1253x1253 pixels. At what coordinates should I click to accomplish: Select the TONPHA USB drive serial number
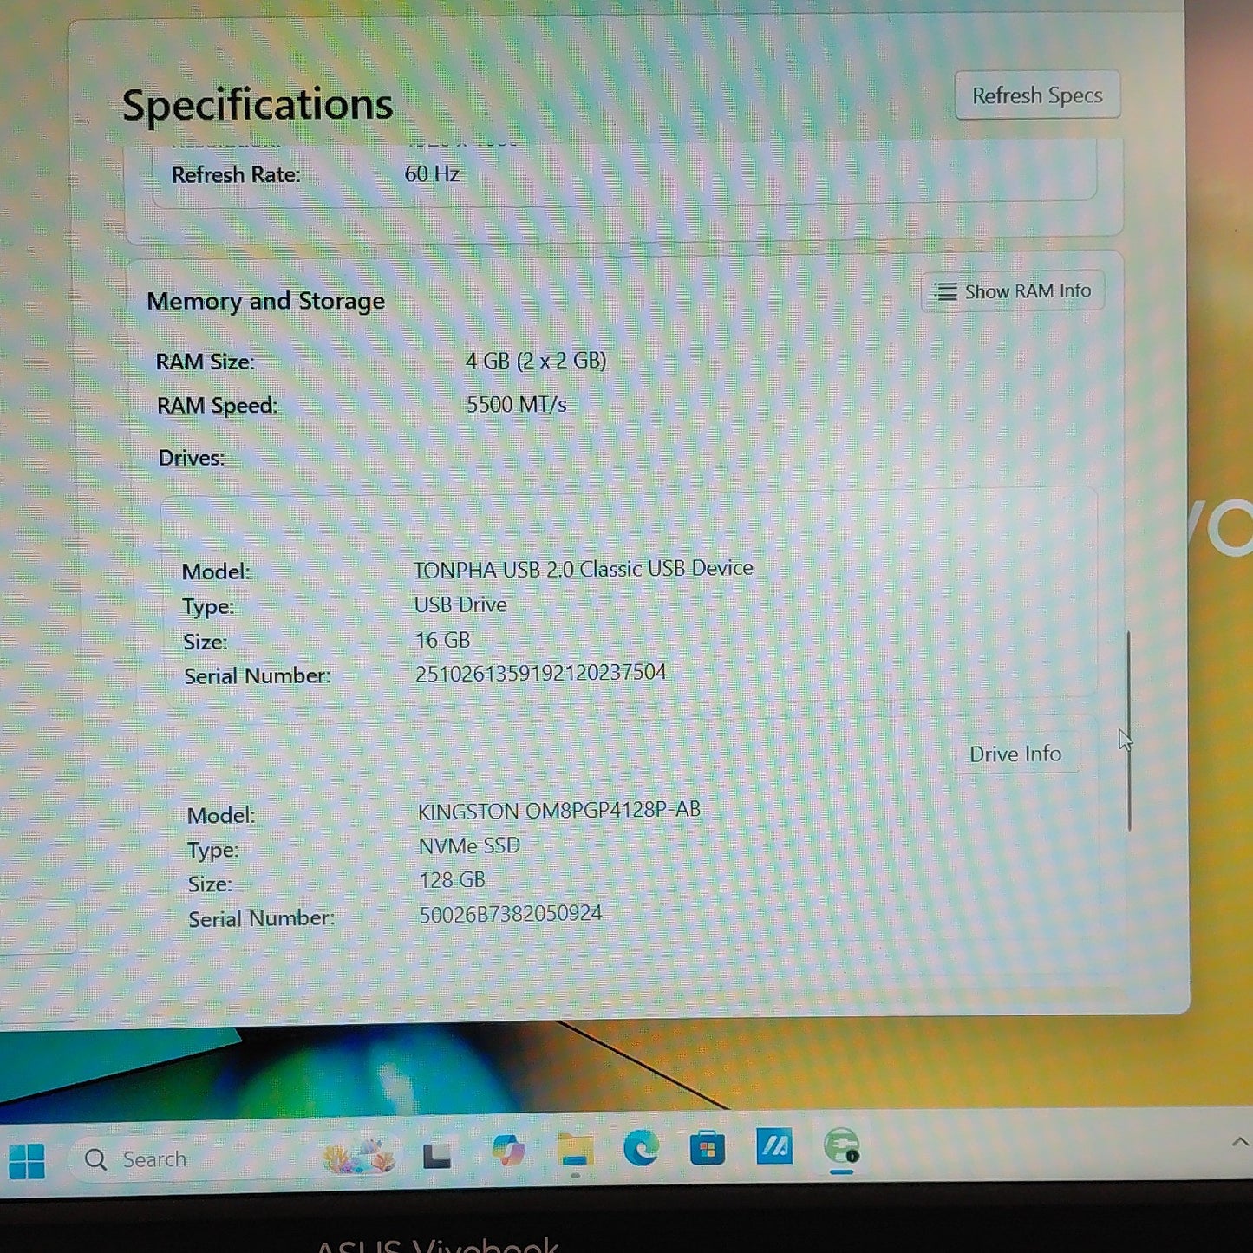coord(541,673)
